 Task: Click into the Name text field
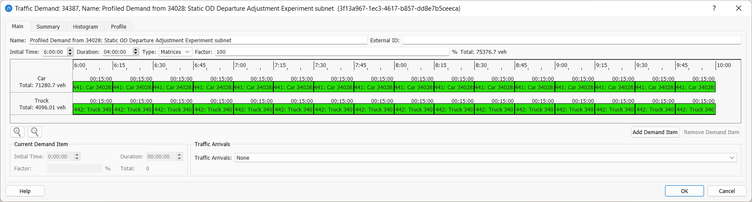point(198,41)
